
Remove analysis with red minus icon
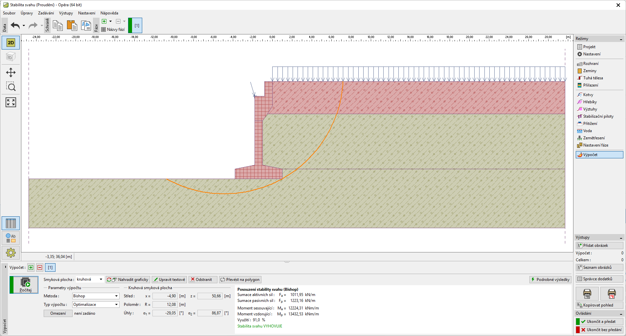40,267
